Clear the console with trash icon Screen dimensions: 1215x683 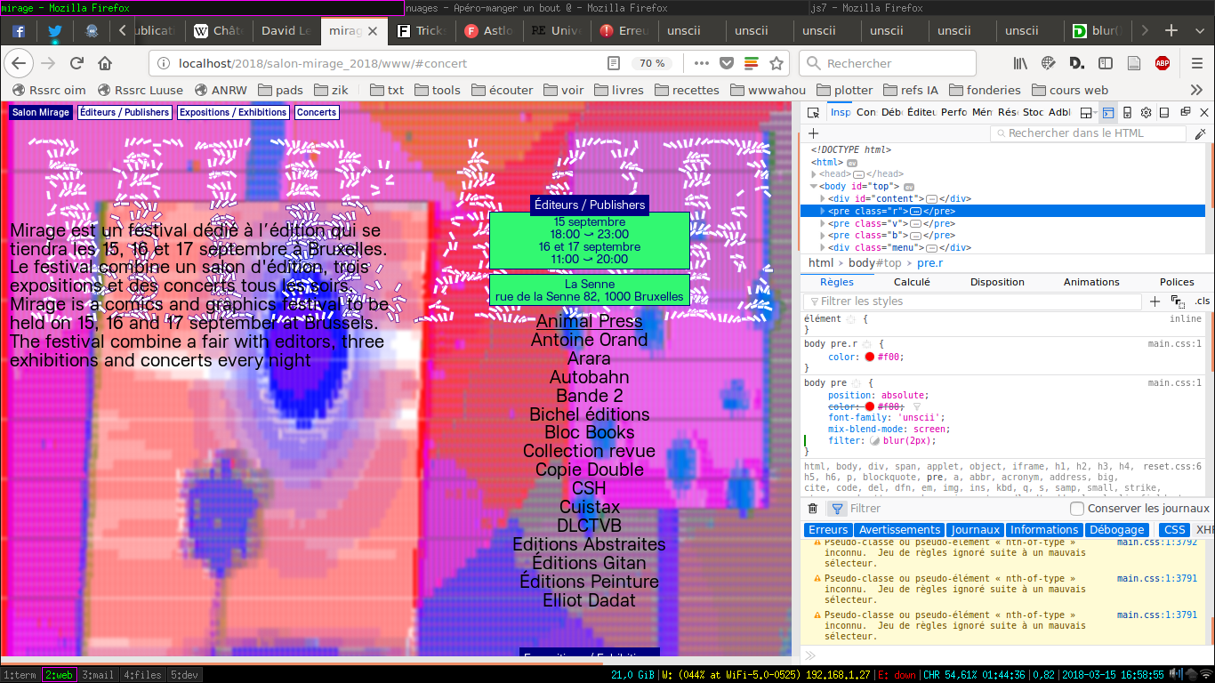tap(812, 509)
